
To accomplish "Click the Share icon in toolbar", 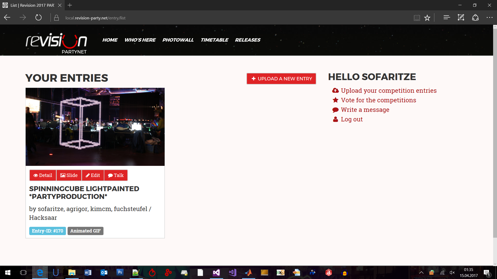I will click(475, 18).
